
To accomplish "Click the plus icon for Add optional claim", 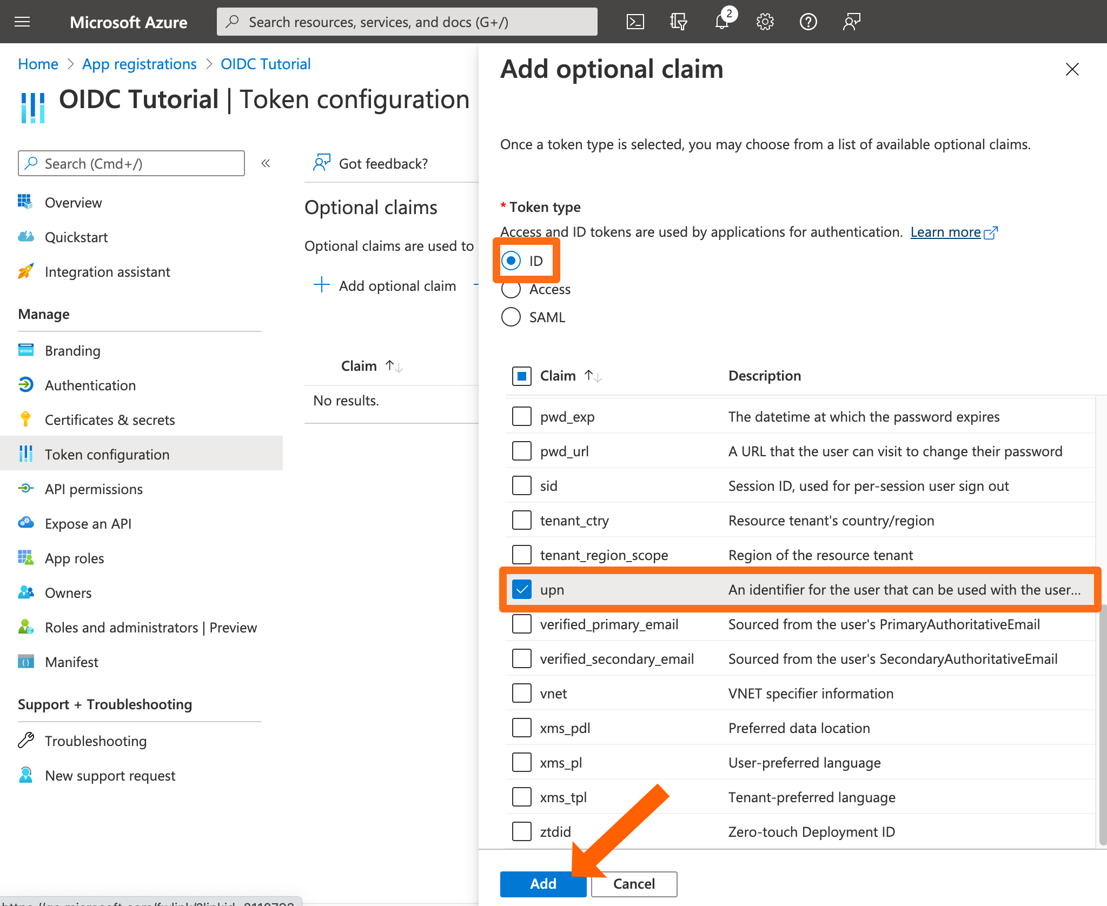I will tap(322, 285).
